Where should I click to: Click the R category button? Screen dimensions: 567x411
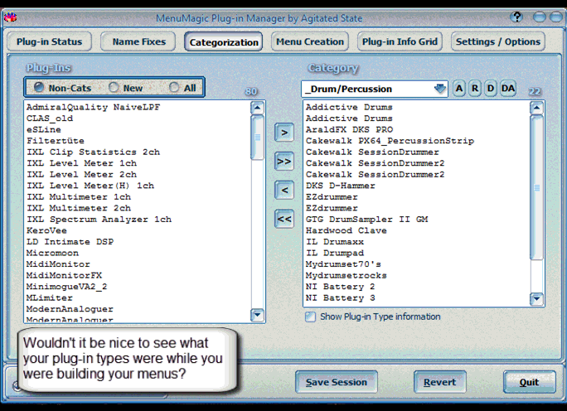coord(475,89)
